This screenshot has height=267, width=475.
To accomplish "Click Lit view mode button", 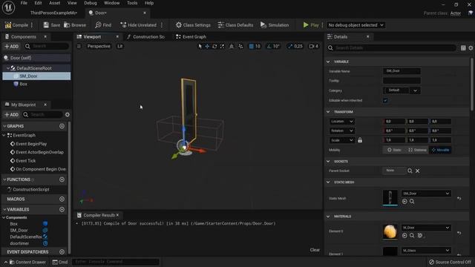I will (120, 46).
